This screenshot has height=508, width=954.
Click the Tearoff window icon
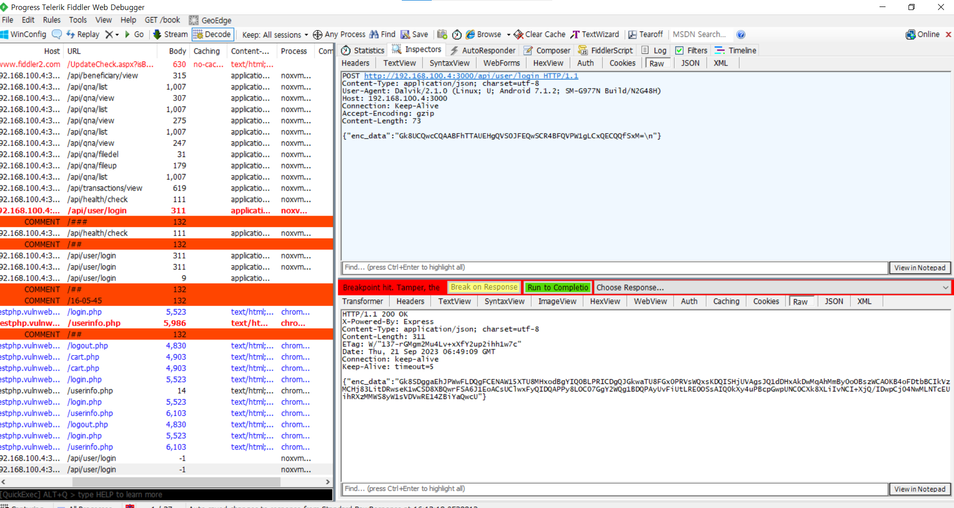click(632, 34)
